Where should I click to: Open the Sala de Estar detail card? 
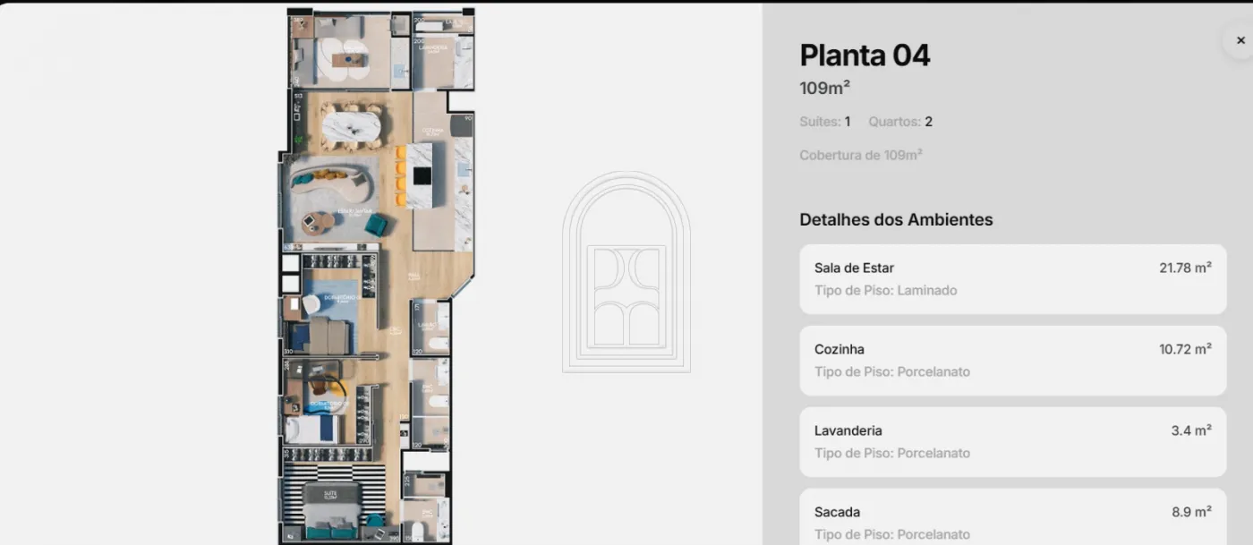point(1012,279)
